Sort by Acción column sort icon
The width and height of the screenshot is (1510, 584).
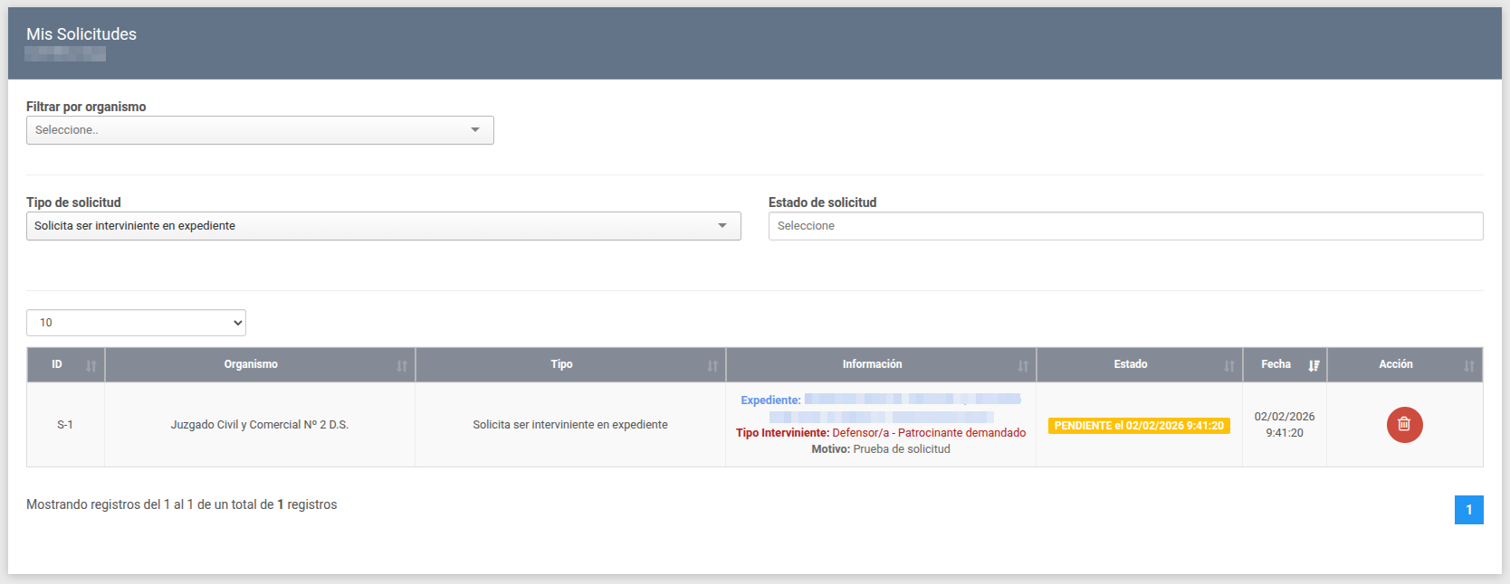click(1468, 366)
